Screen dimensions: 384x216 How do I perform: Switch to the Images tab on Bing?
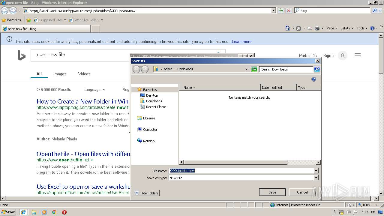point(60,74)
